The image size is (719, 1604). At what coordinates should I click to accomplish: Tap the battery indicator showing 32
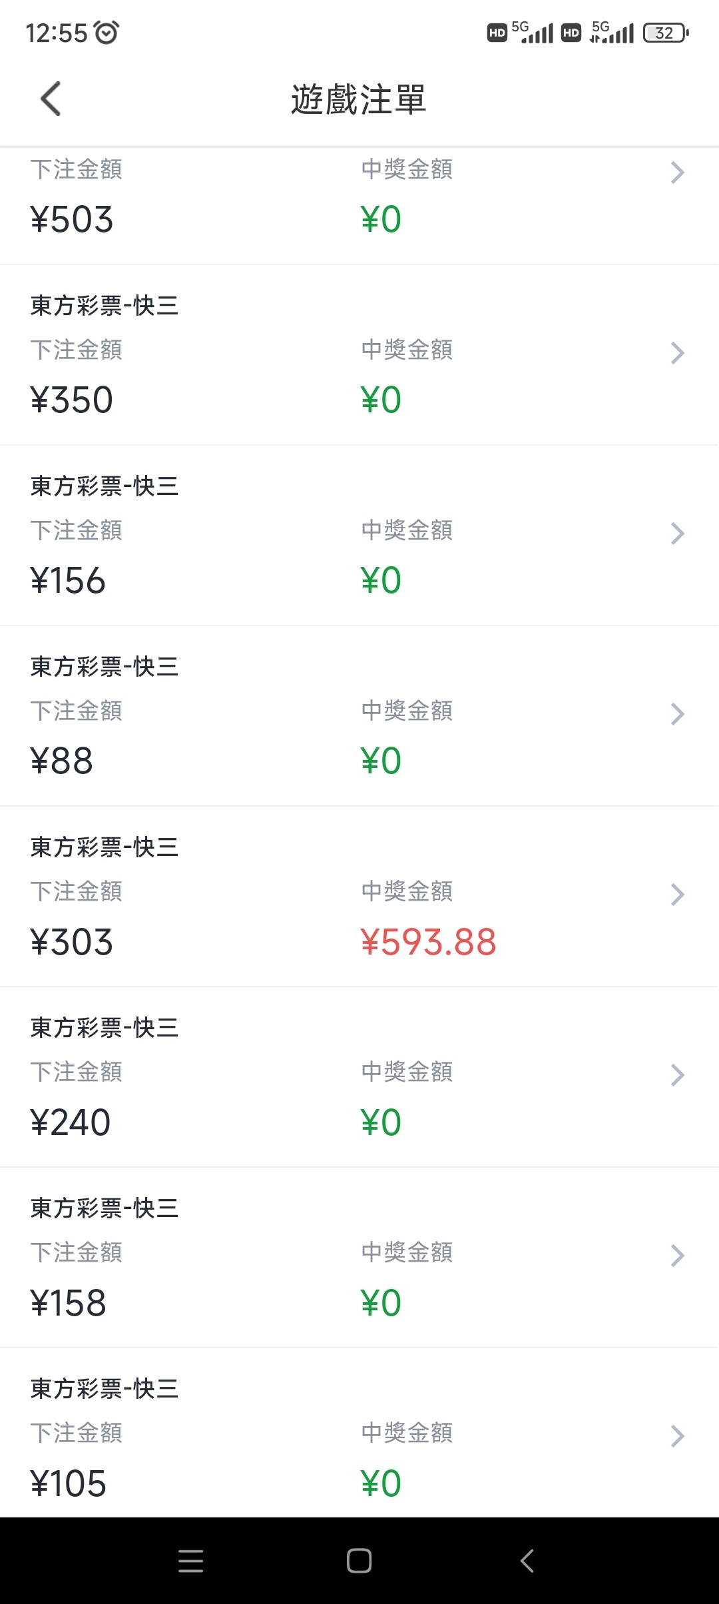[x=665, y=33]
